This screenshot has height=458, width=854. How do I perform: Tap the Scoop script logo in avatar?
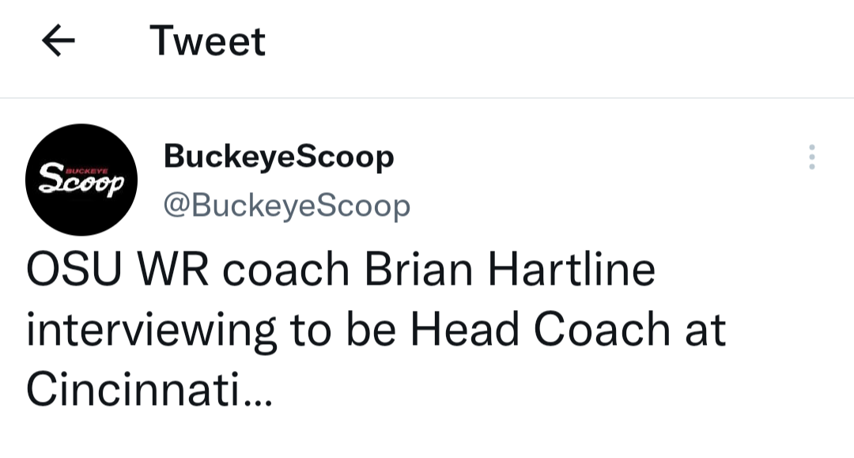(81, 180)
